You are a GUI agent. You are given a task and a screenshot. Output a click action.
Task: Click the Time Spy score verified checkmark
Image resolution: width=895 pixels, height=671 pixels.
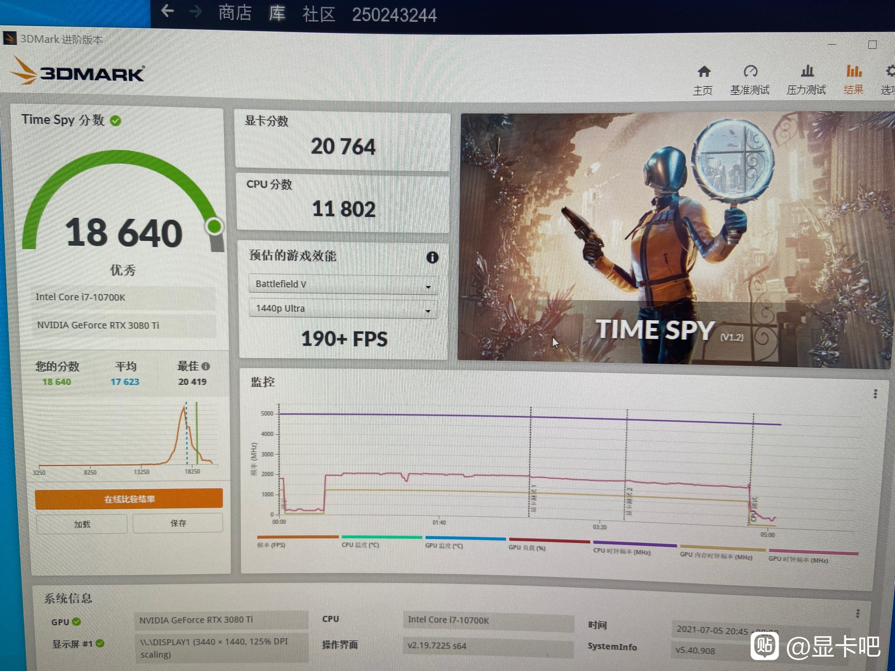(115, 121)
